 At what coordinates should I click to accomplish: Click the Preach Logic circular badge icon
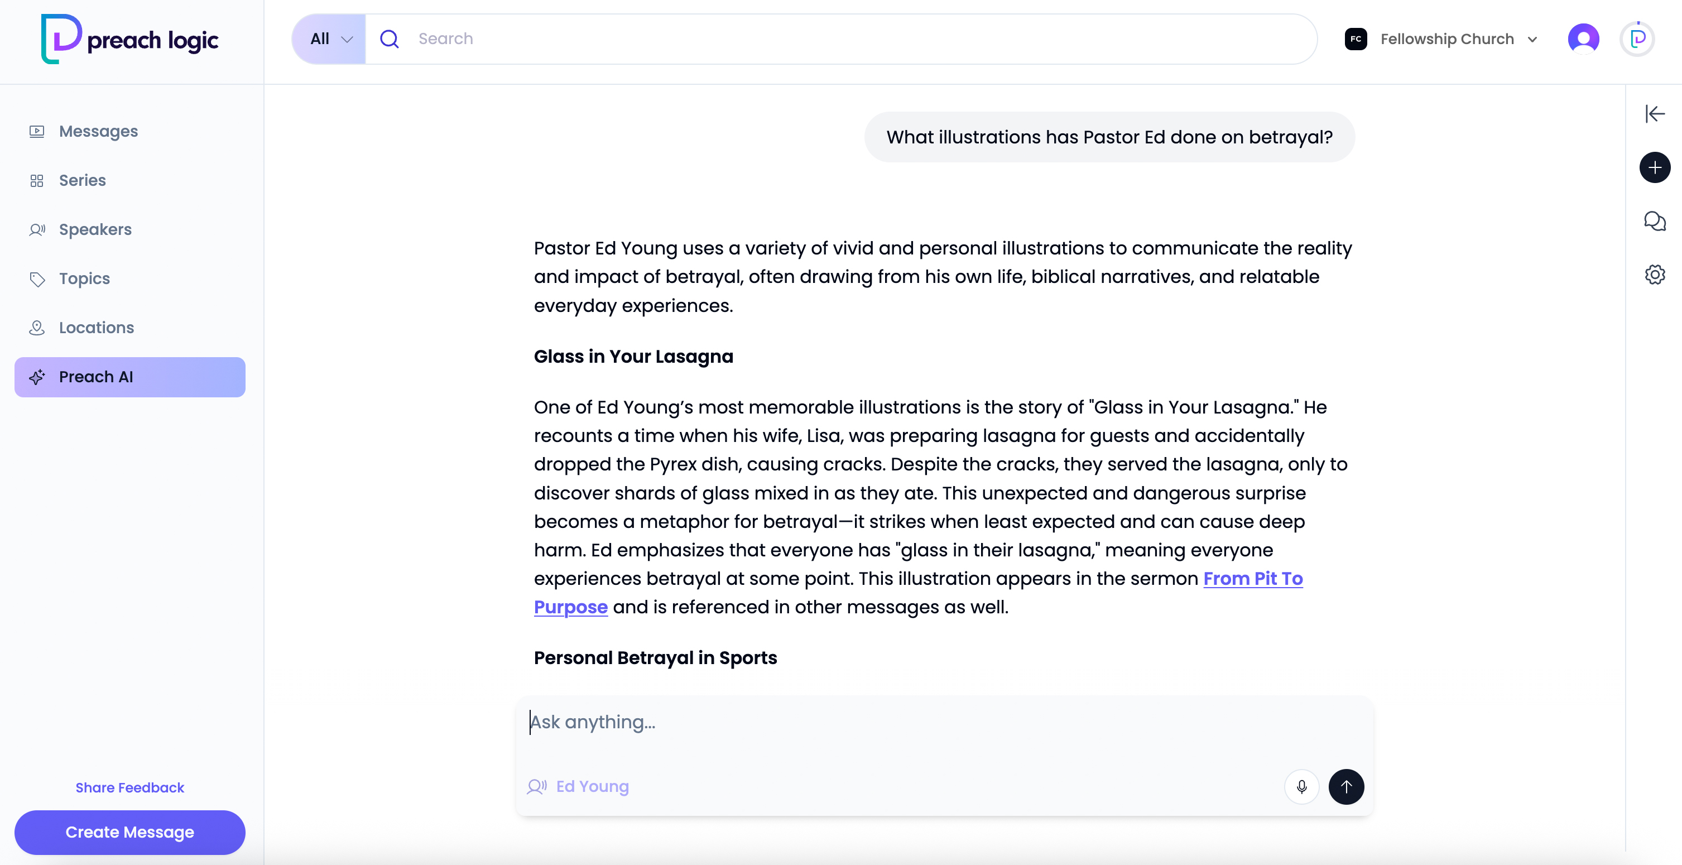tap(1637, 39)
